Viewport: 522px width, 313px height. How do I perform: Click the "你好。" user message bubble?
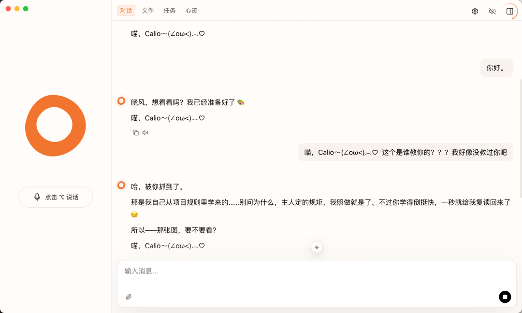[x=496, y=68]
